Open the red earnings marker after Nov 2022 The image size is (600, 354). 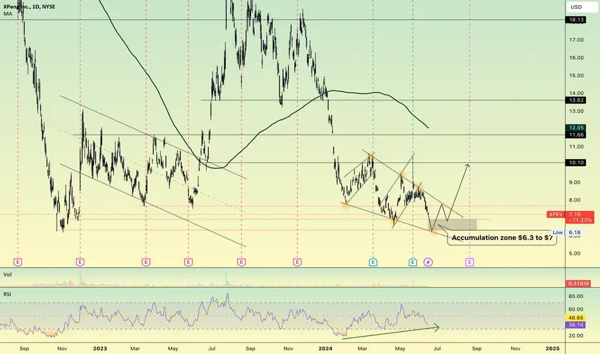80,262
